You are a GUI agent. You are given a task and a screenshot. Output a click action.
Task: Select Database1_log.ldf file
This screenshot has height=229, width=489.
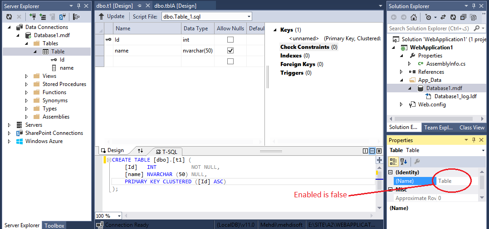[x=455, y=96]
